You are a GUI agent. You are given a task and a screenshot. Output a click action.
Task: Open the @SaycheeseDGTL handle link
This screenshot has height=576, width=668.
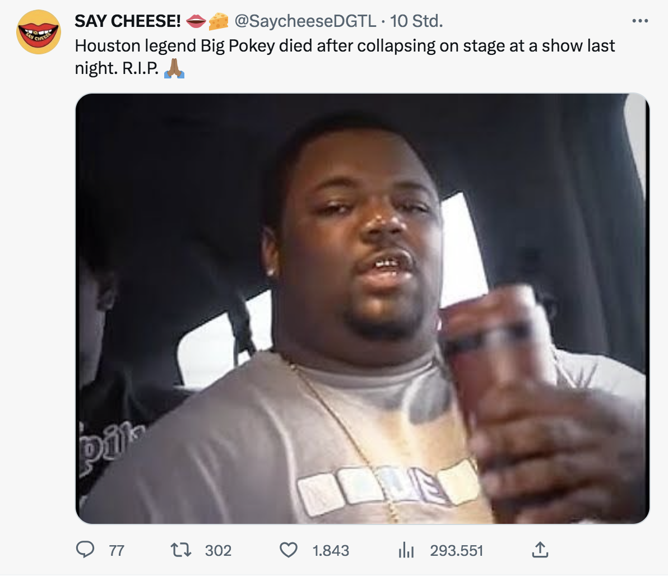(305, 21)
